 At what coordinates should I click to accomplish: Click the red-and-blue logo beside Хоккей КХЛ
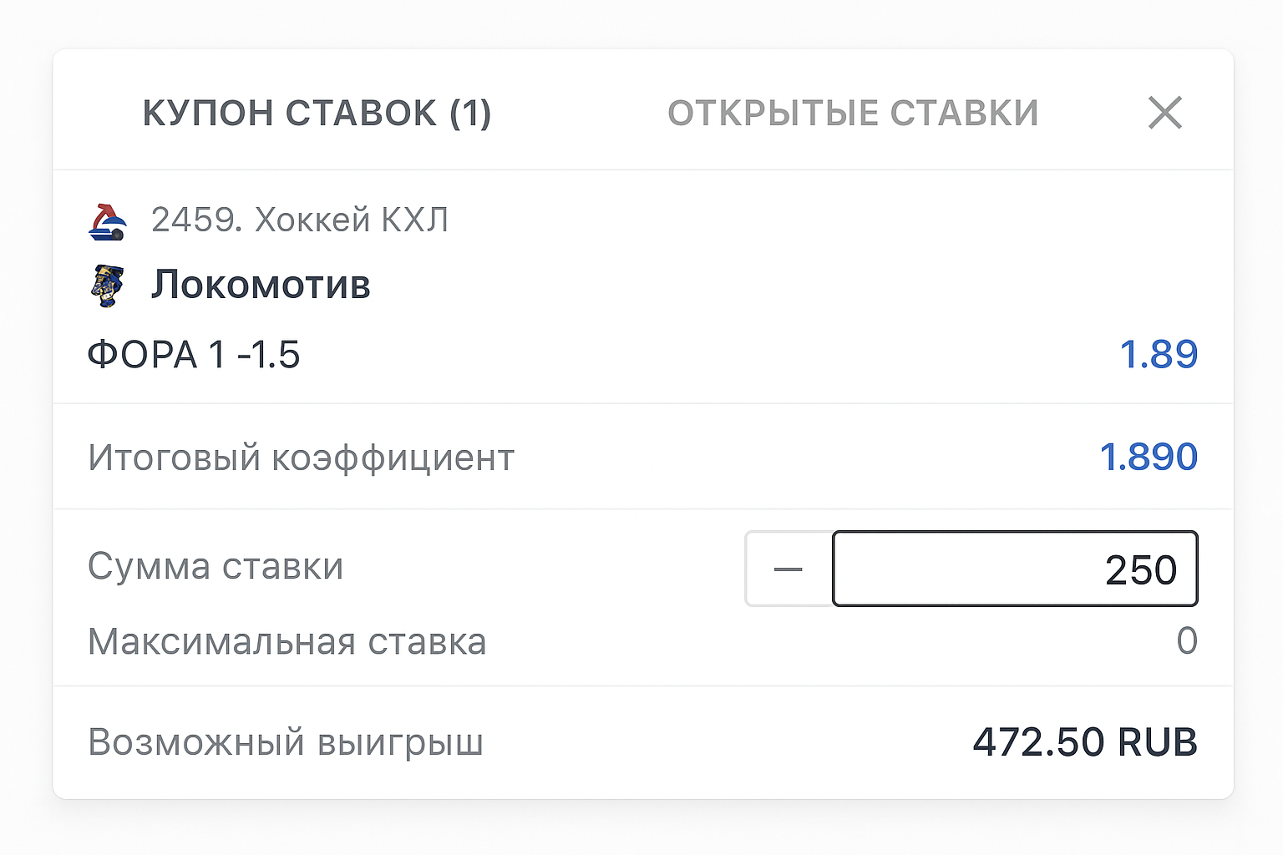[x=108, y=222]
